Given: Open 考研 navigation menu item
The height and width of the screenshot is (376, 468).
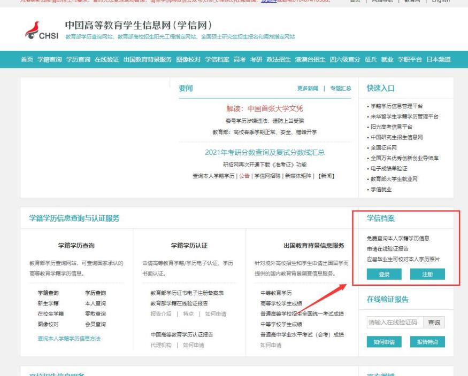Looking at the screenshot, I should tap(256, 59).
